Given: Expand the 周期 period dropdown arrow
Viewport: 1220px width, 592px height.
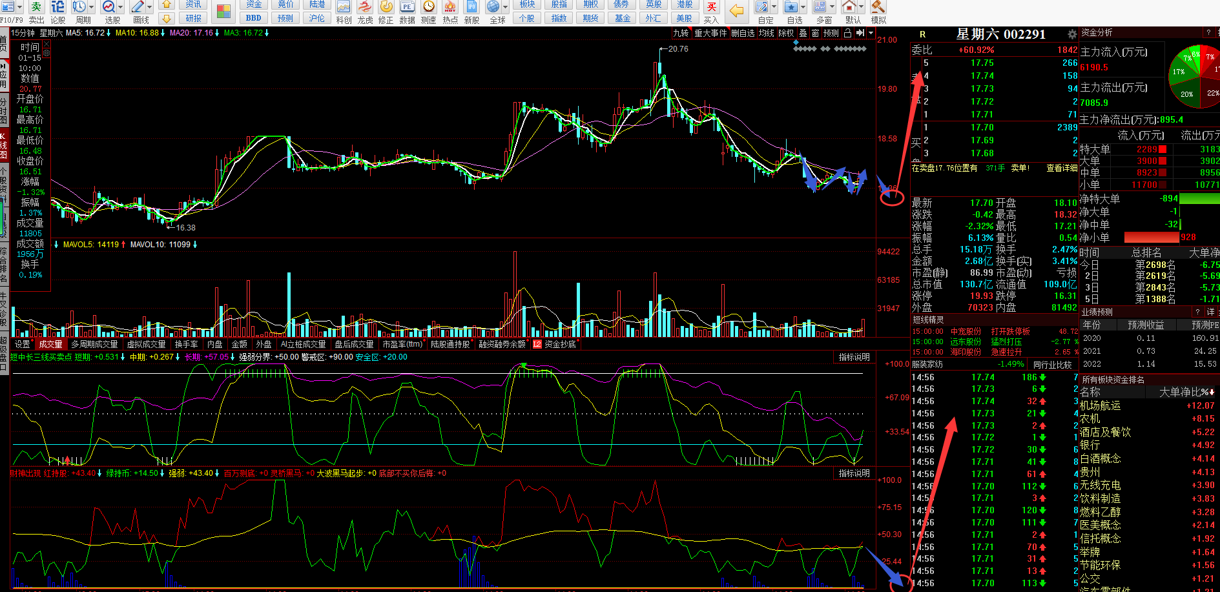Looking at the screenshot, I should click(x=91, y=8).
